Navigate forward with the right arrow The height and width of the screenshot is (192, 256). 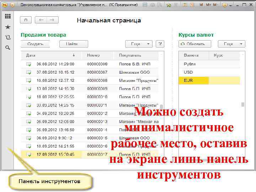pyautogui.click(x=52, y=20)
